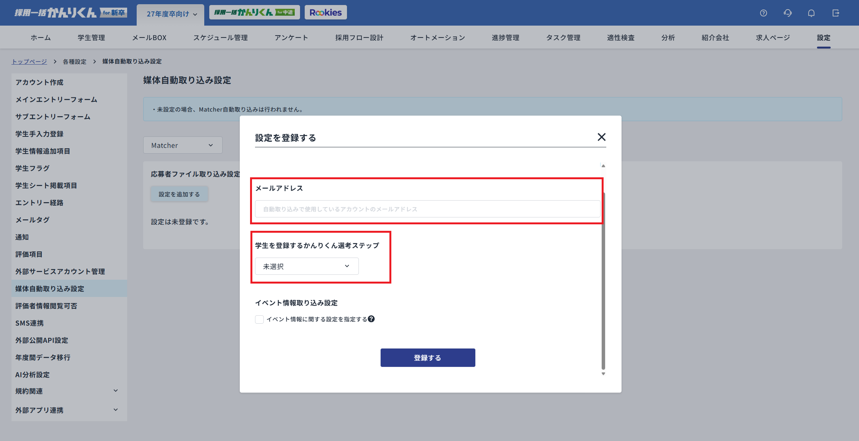Open the トップページ breadcrumb link
This screenshot has height=441, width=859.
pos(29,61)
